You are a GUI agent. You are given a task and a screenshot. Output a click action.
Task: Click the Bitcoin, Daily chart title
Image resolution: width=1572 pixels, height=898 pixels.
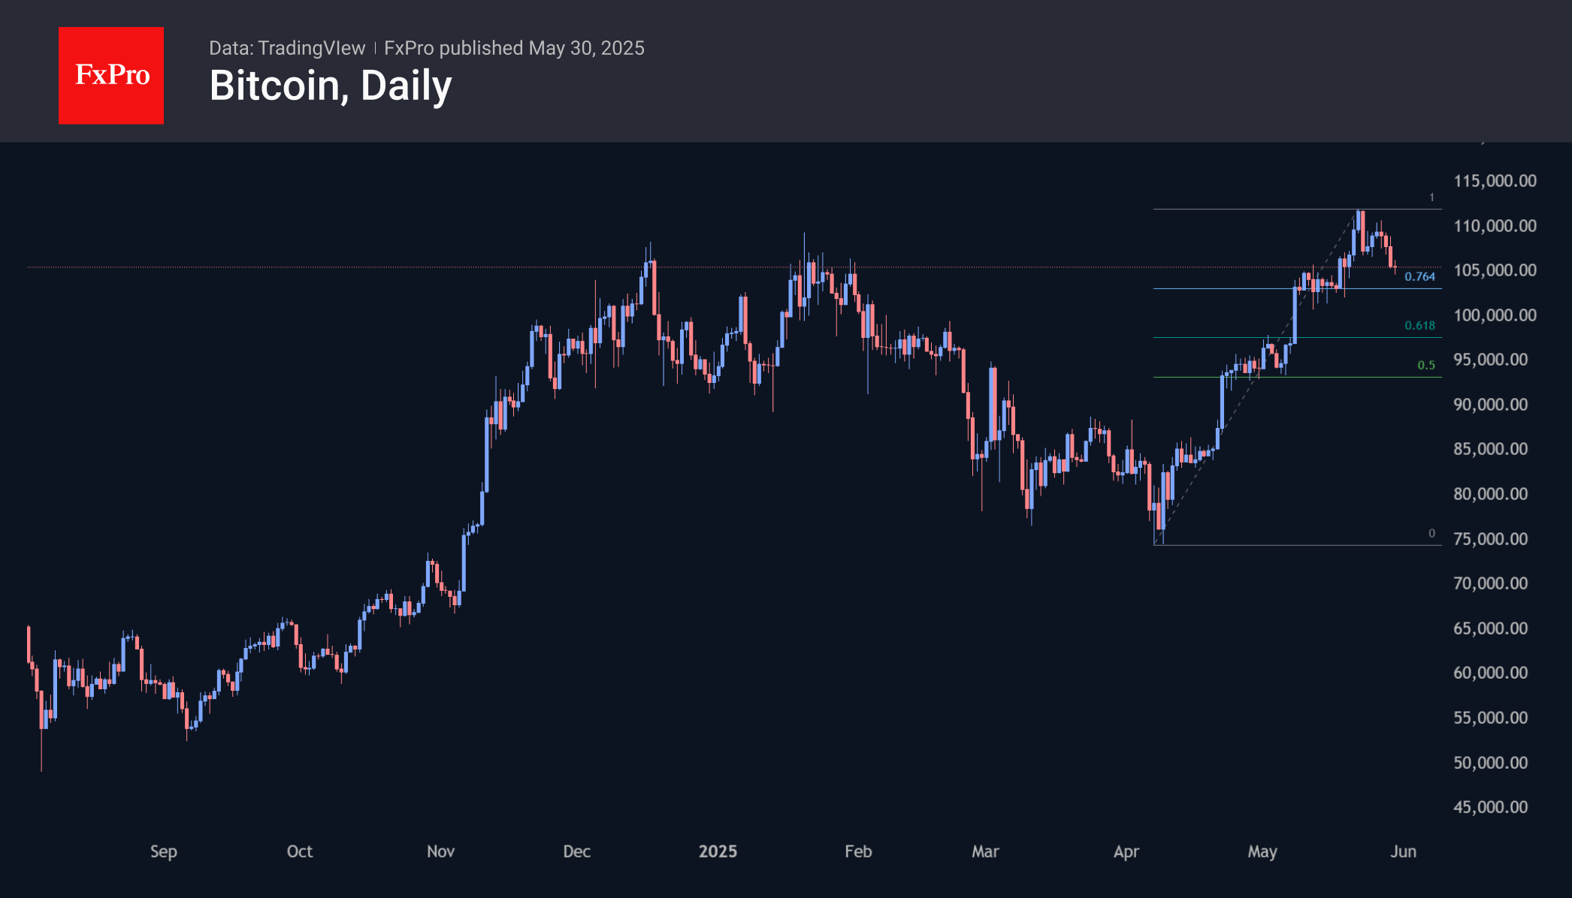click(x=331, y=86)
